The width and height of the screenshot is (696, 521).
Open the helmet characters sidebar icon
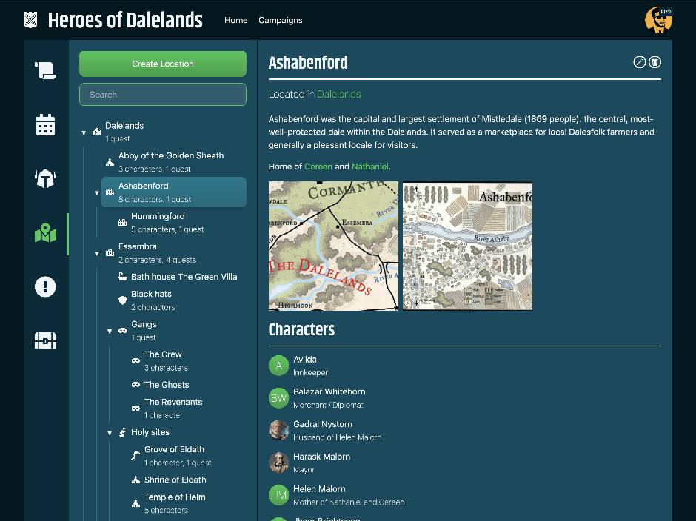(x=45, y=178)
